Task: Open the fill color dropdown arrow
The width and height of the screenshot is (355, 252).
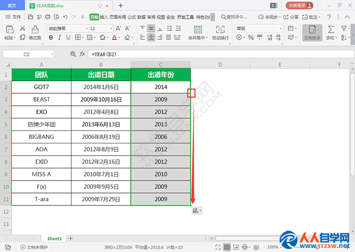Action: (x=108, y=38)
